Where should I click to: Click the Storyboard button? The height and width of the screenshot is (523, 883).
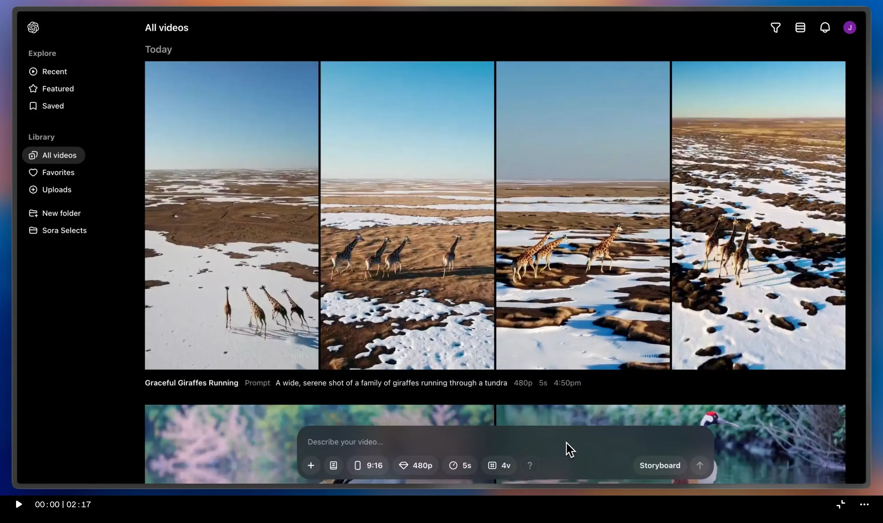click(660, 466)
